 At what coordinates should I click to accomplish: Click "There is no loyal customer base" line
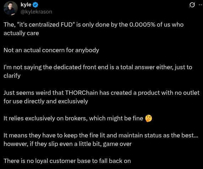[x=67, y=161]
